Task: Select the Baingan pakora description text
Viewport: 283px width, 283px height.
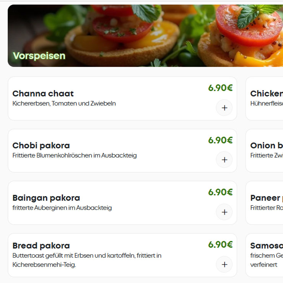Action: (62, 208)
